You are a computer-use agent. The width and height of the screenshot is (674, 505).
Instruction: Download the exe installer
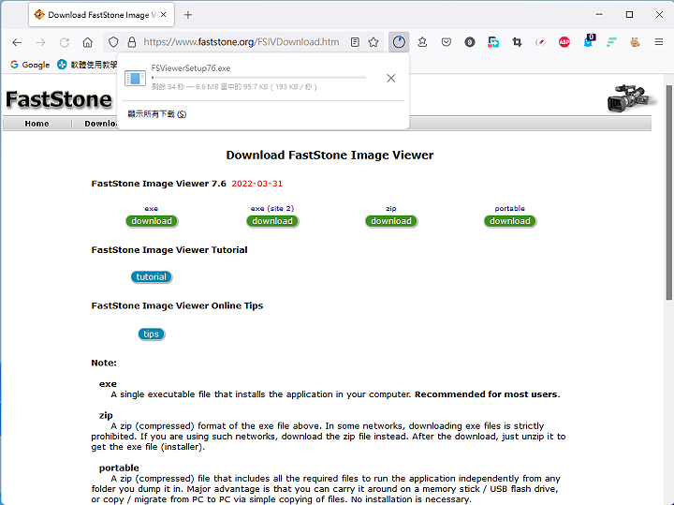click(152, 221)
